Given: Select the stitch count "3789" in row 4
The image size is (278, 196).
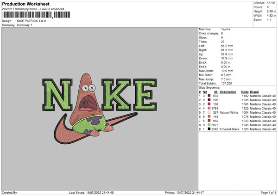Looking at the screenshot, I should click(x=215, y=109).
